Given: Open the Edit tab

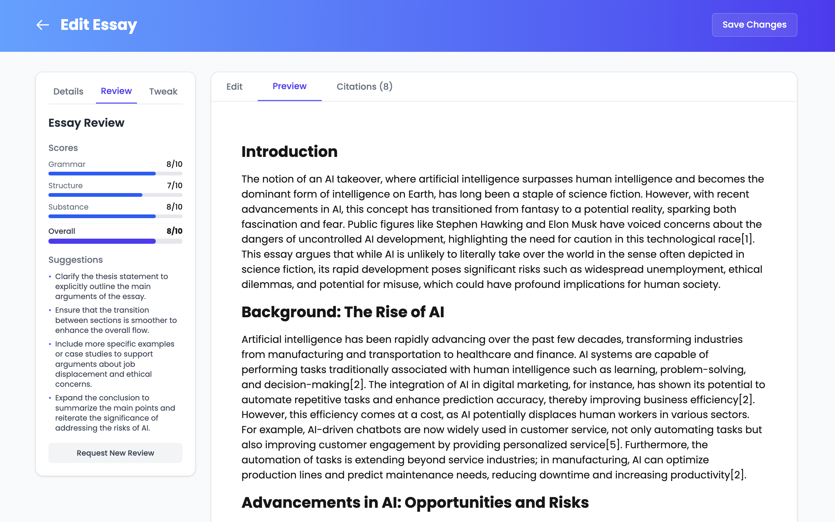Looking at the screenshot, I should [x=234, y=87].
